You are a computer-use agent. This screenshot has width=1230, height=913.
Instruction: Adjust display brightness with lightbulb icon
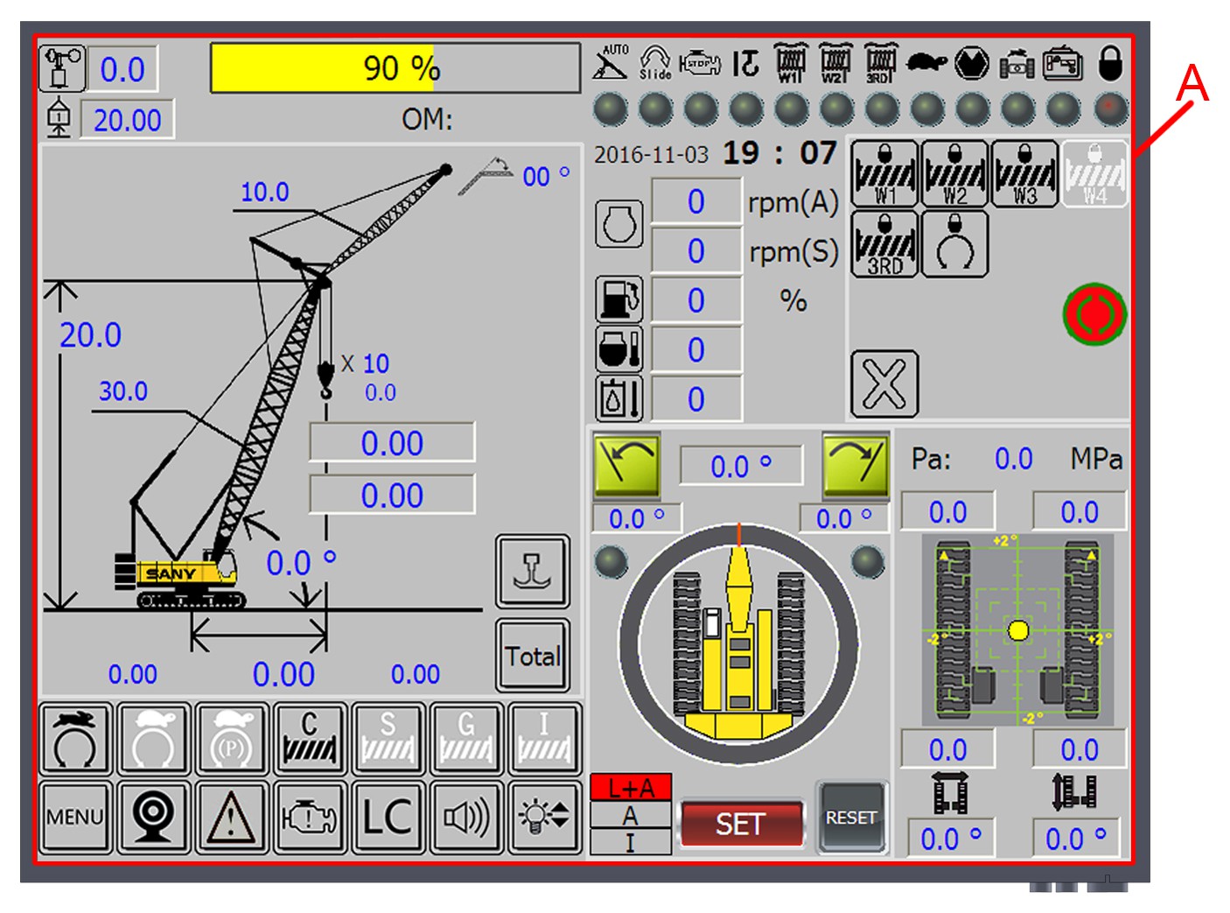[x=543, y=818]
